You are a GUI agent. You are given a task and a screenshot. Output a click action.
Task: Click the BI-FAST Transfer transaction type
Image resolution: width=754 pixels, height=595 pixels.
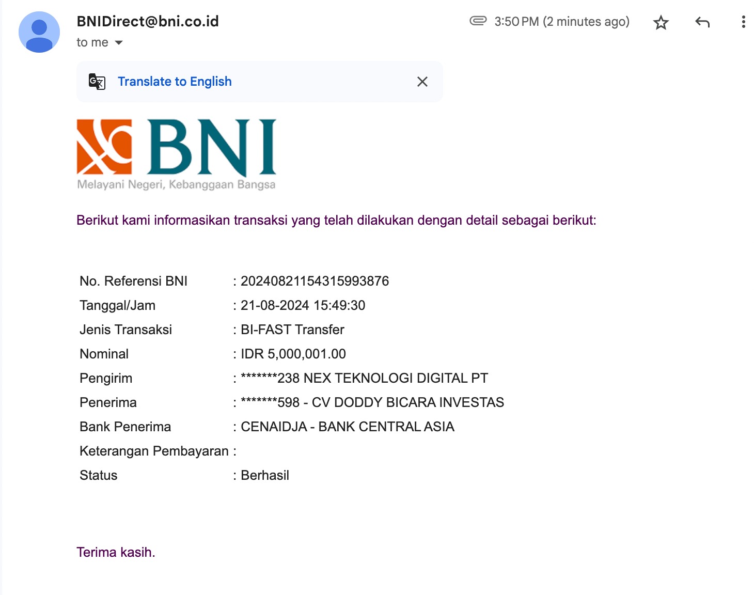[x=292, y=330]
